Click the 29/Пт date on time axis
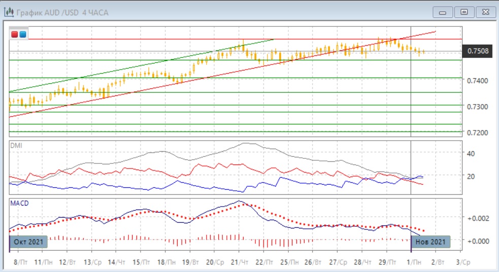Image resolution: width=499 pixels, height=272 pixels. (x=388, y=262)
